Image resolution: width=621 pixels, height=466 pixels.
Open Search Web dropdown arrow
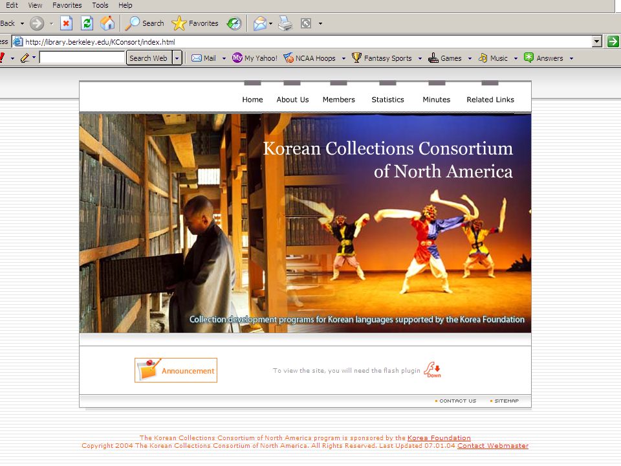[x=177, y=58]
